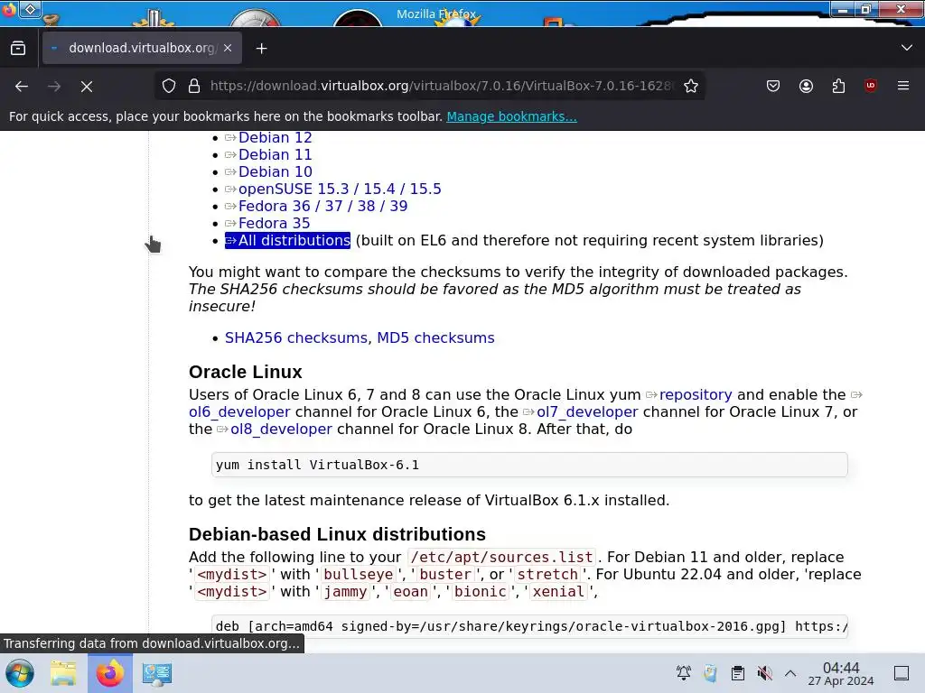Bookmark this page with star icon
Image resolution: width=925 pixels, height=693 pixels.
click(x=691, y=86)
